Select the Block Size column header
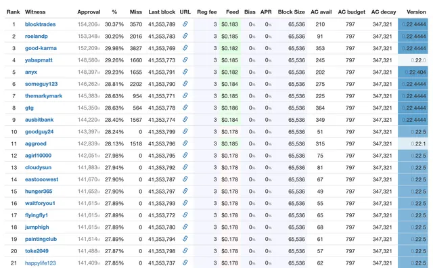The height and width of the screenshot is (268, 433). pos(292,12)
